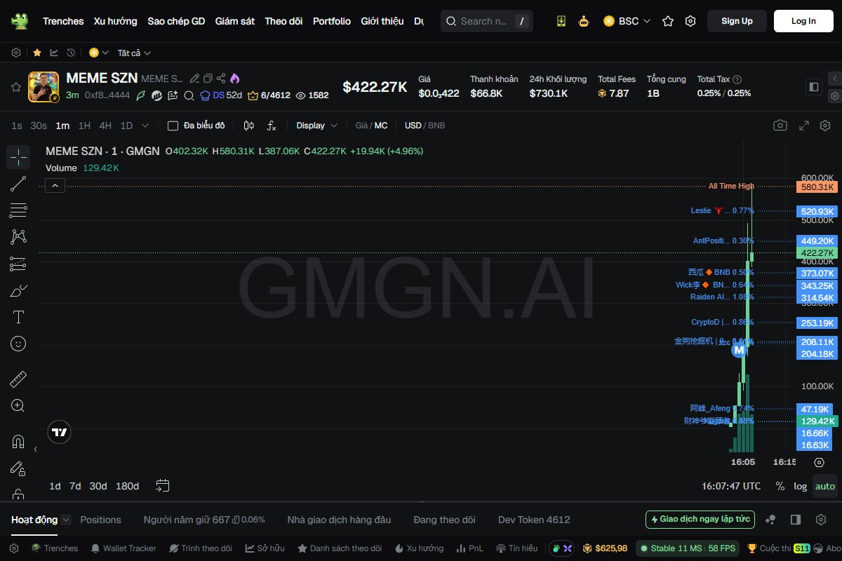Take a chart snapshot with camera icon
This screenshot has width=842, height=561.
click(780, 126)
